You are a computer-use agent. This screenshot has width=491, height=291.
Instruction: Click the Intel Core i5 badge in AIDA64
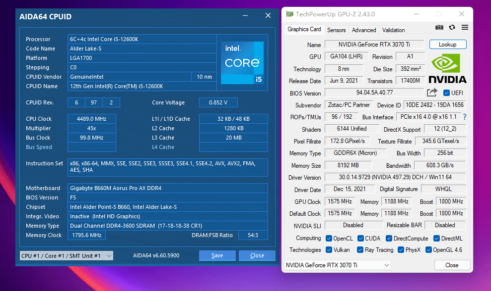(x=242, y=63)
